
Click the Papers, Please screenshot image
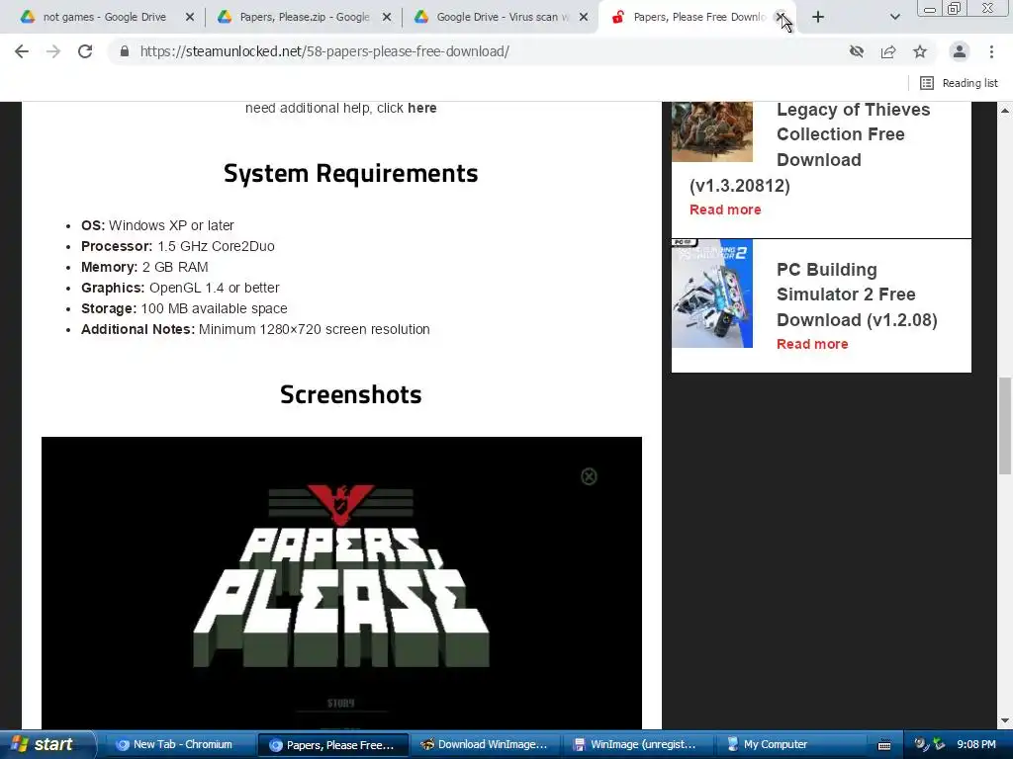click(x=341, y=583)
